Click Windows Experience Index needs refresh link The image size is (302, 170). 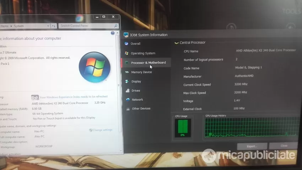pyautogui.click(x=74, y=97)
